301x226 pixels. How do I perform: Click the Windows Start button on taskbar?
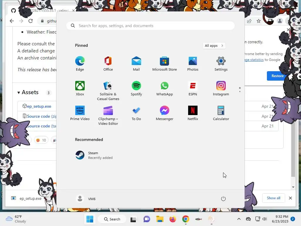(90, 219)
